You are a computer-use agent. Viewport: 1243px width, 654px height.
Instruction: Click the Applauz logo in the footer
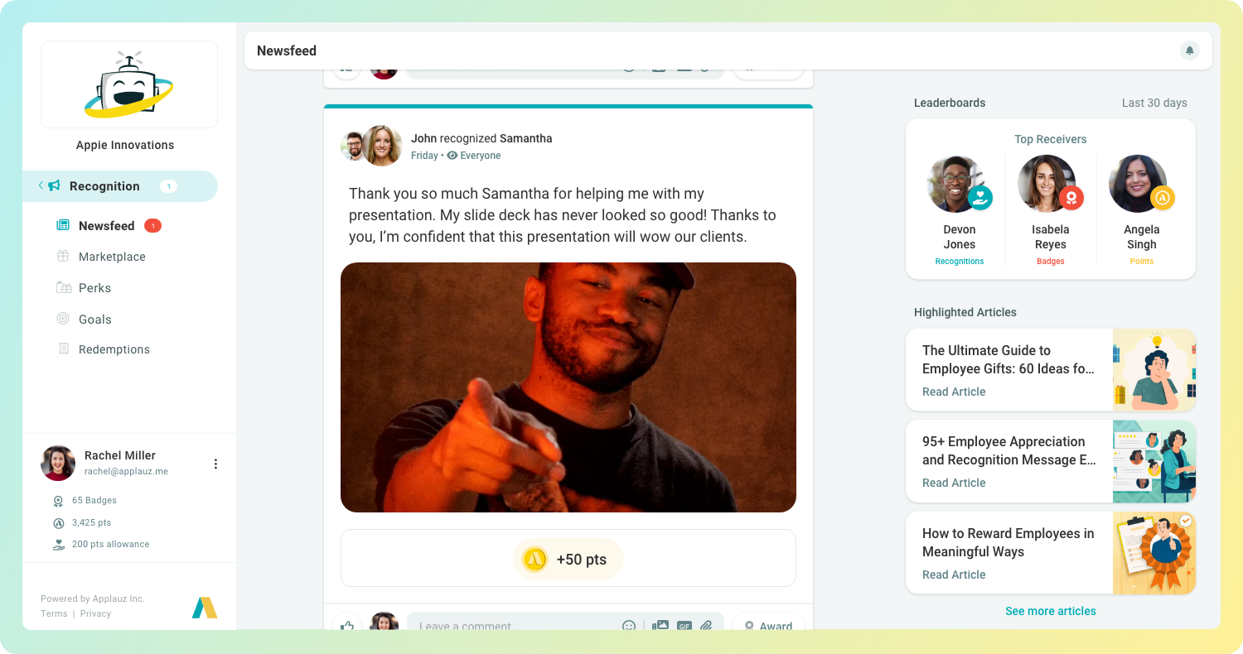pos(205,607)
